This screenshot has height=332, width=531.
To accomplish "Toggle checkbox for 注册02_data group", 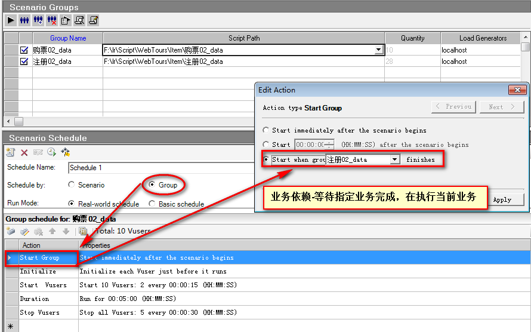I will pyautogui.click(x=24, y=62).
